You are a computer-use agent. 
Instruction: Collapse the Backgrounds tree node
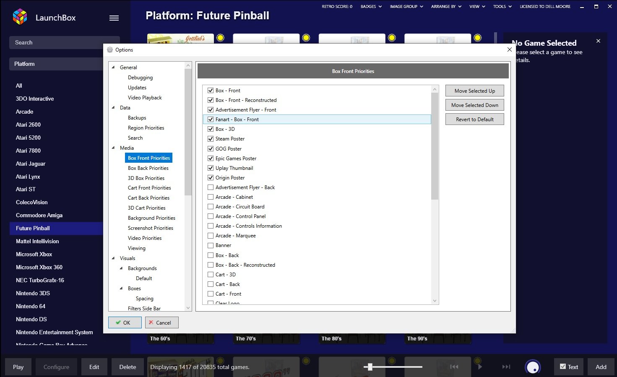(121, 268)
